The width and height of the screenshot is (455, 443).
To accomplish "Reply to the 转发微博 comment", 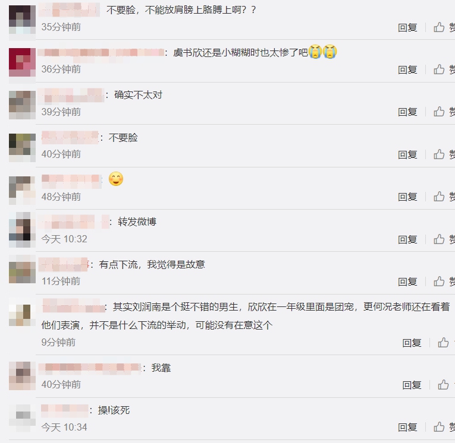I will [407, 239].
